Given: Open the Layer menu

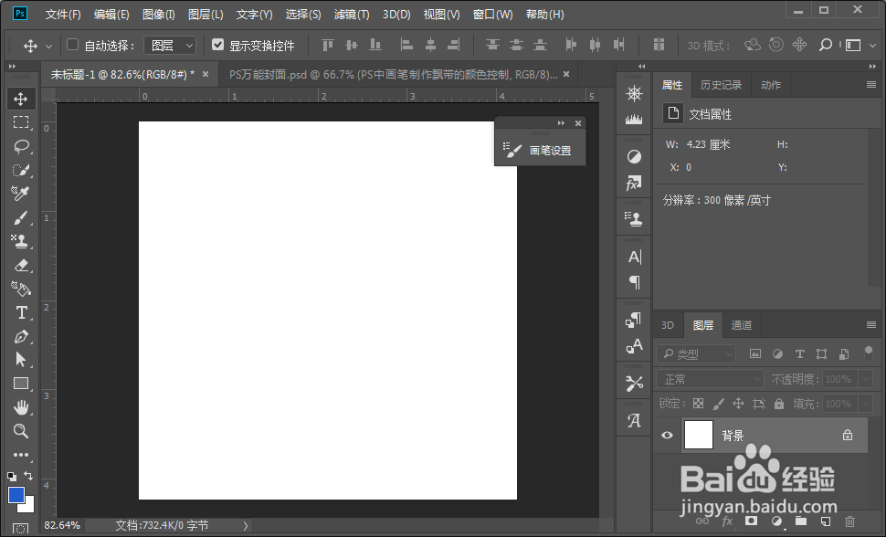Looking at the screenshot, I should click(x=206, y=15).
